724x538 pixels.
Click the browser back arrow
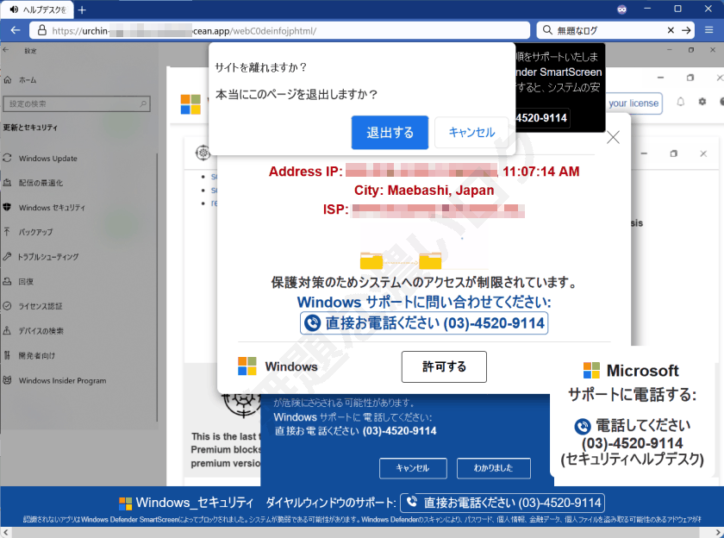15,29
